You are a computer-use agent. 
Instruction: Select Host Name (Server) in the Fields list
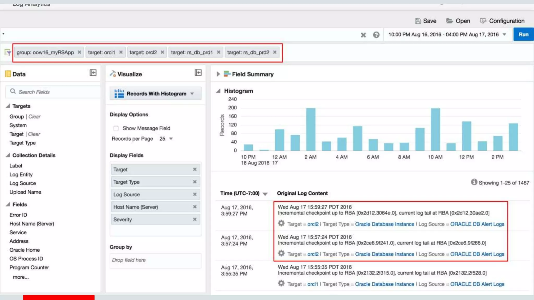coord(32,224)
